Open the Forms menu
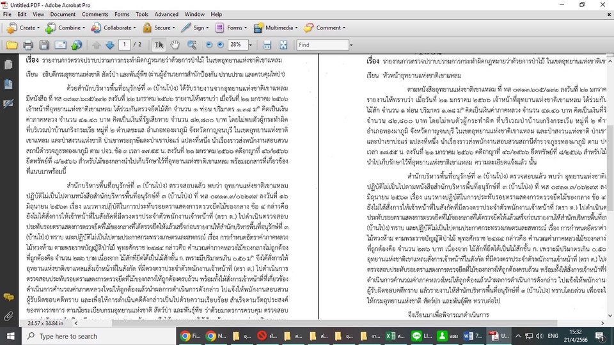The width and height of the screenshot is (614, 345). coord(122,14)
